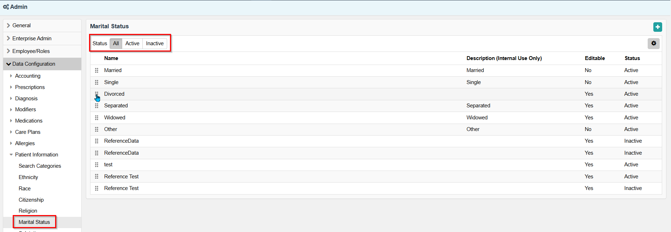The image size is (671, 232).
Task: Click the drag handle next to Widowed
Action: click(96, 118)
